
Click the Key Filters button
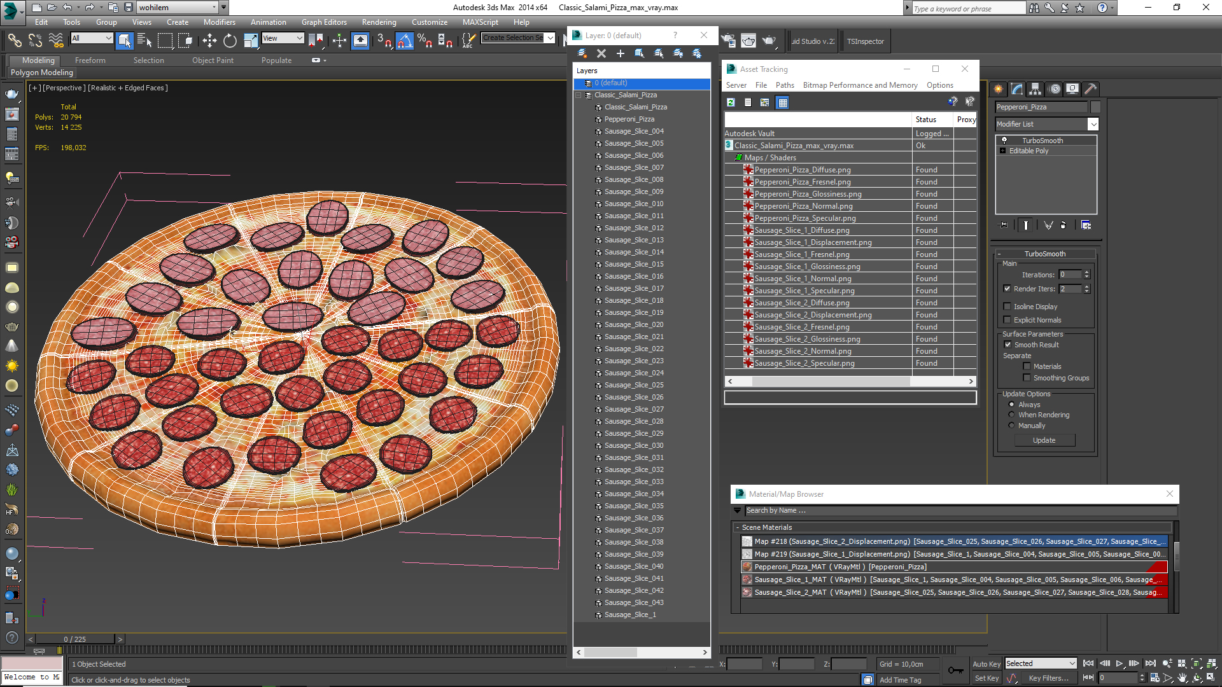tap(1048, 678)
